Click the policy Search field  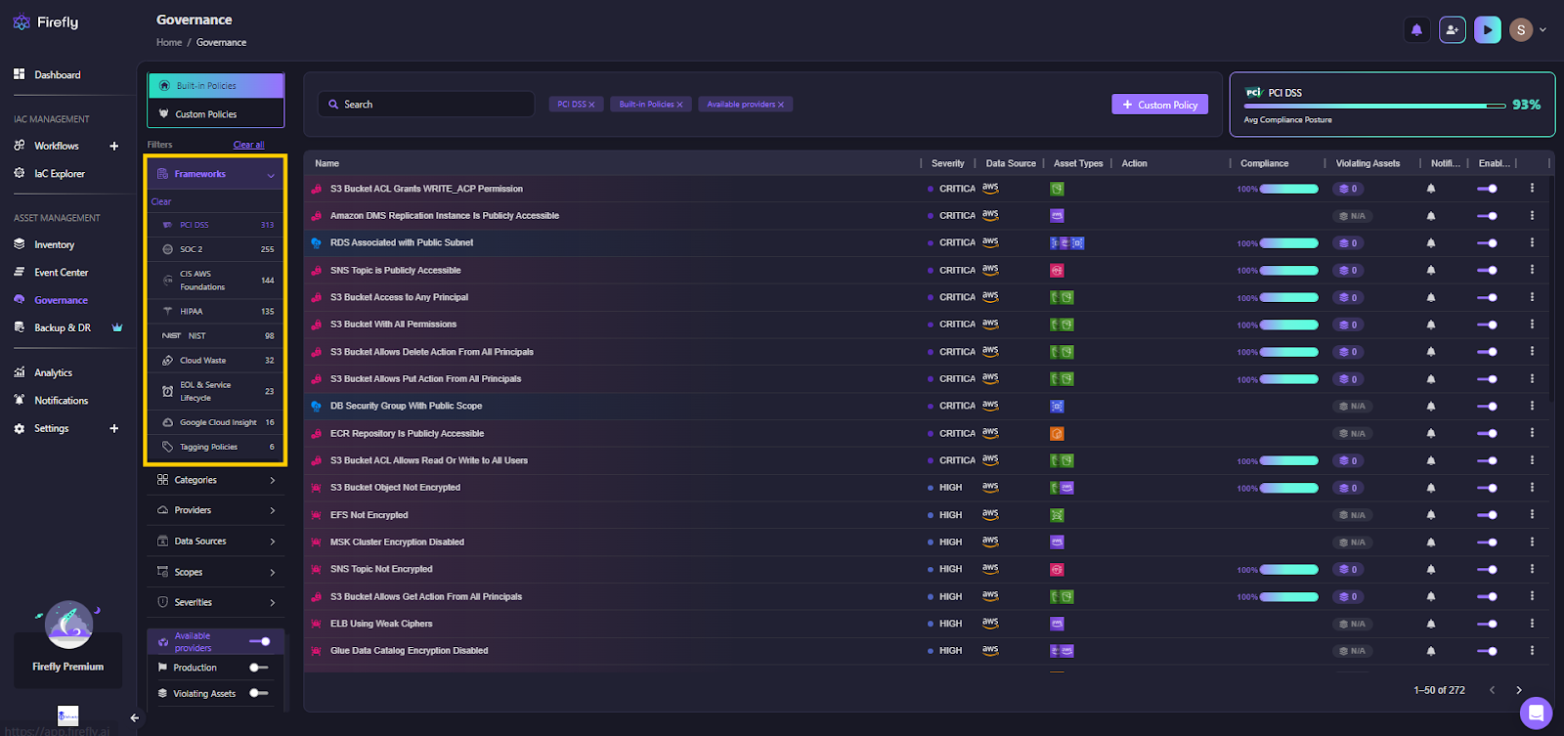[x=426, y=105]
